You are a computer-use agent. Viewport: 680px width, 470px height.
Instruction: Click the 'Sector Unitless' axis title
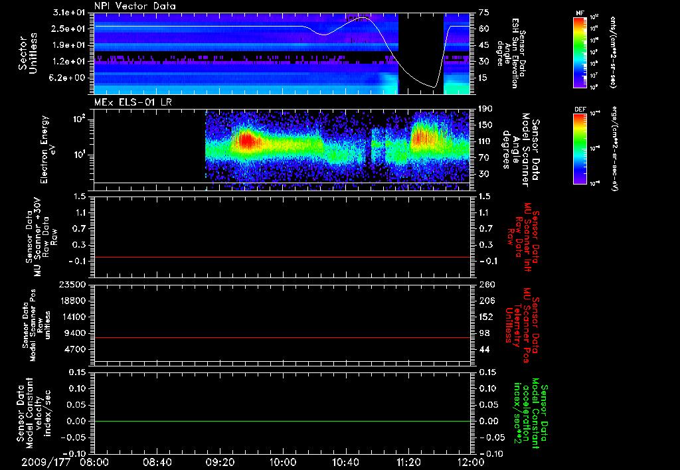(28, 54)
